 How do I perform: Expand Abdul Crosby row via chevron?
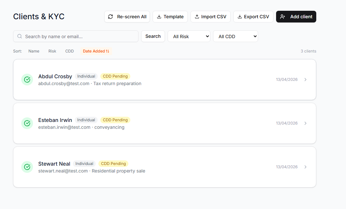(305, 80)
